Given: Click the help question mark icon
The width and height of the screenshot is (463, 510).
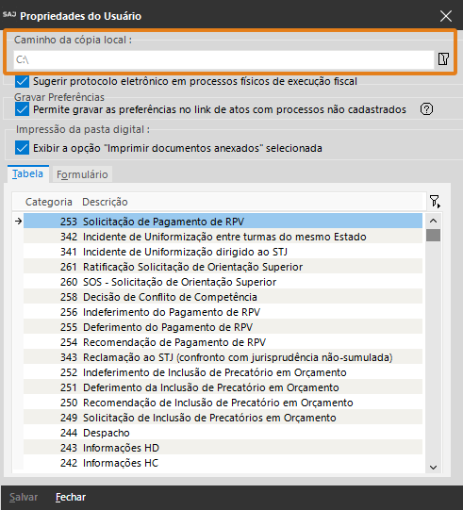Looking at the screenshot, I should tap(426, 109).
